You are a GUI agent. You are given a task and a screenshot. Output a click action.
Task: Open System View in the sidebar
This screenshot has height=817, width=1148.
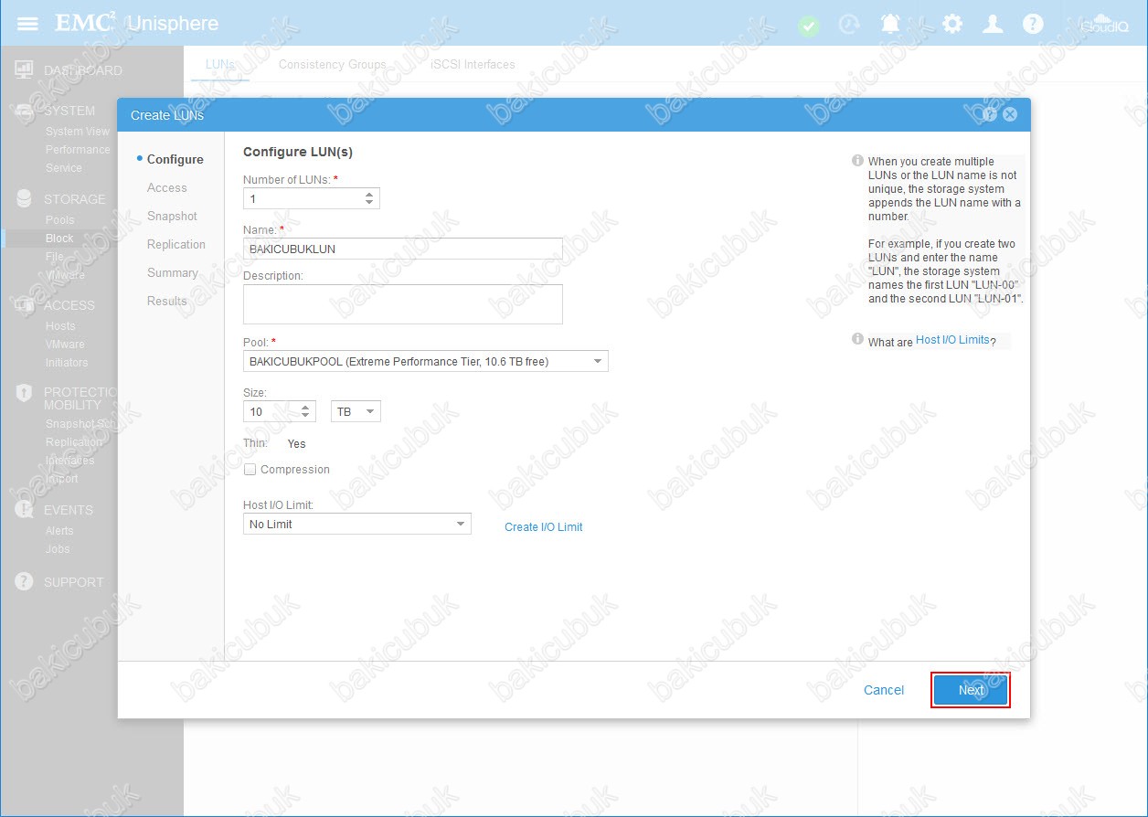[x=78, y=132]
